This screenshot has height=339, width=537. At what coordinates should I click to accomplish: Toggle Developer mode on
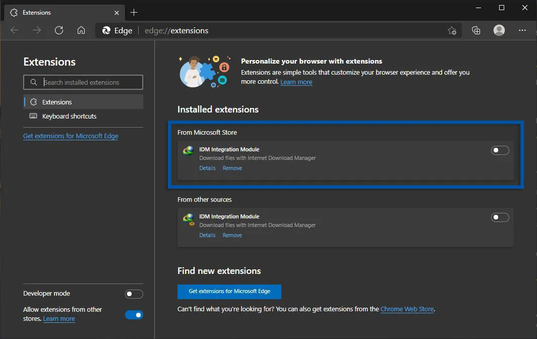pos(134,294)
